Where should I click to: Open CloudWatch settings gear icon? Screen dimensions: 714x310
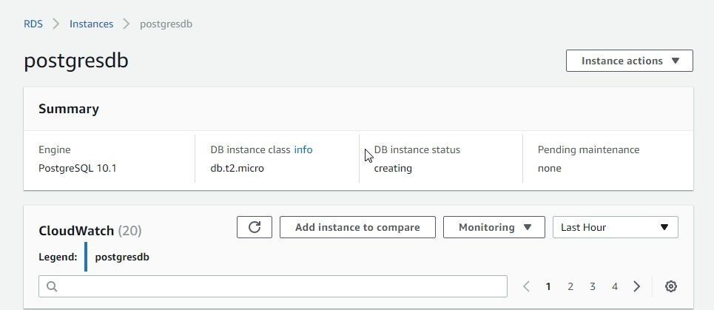click(x=671, y=286)
